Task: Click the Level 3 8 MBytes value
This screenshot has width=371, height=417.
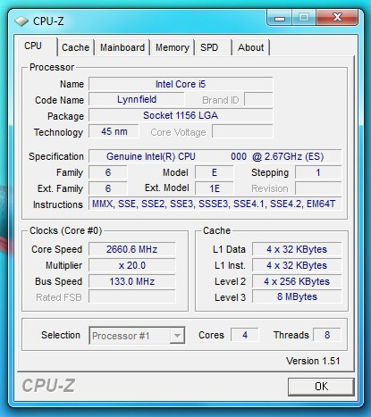Action: 297,296
